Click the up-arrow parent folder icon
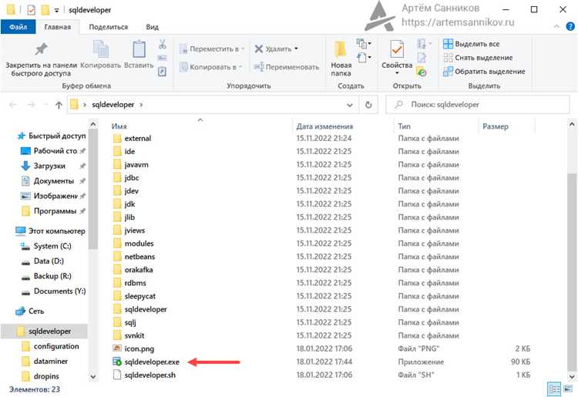This screenshot has height=397, width=578. coord(59,105)
